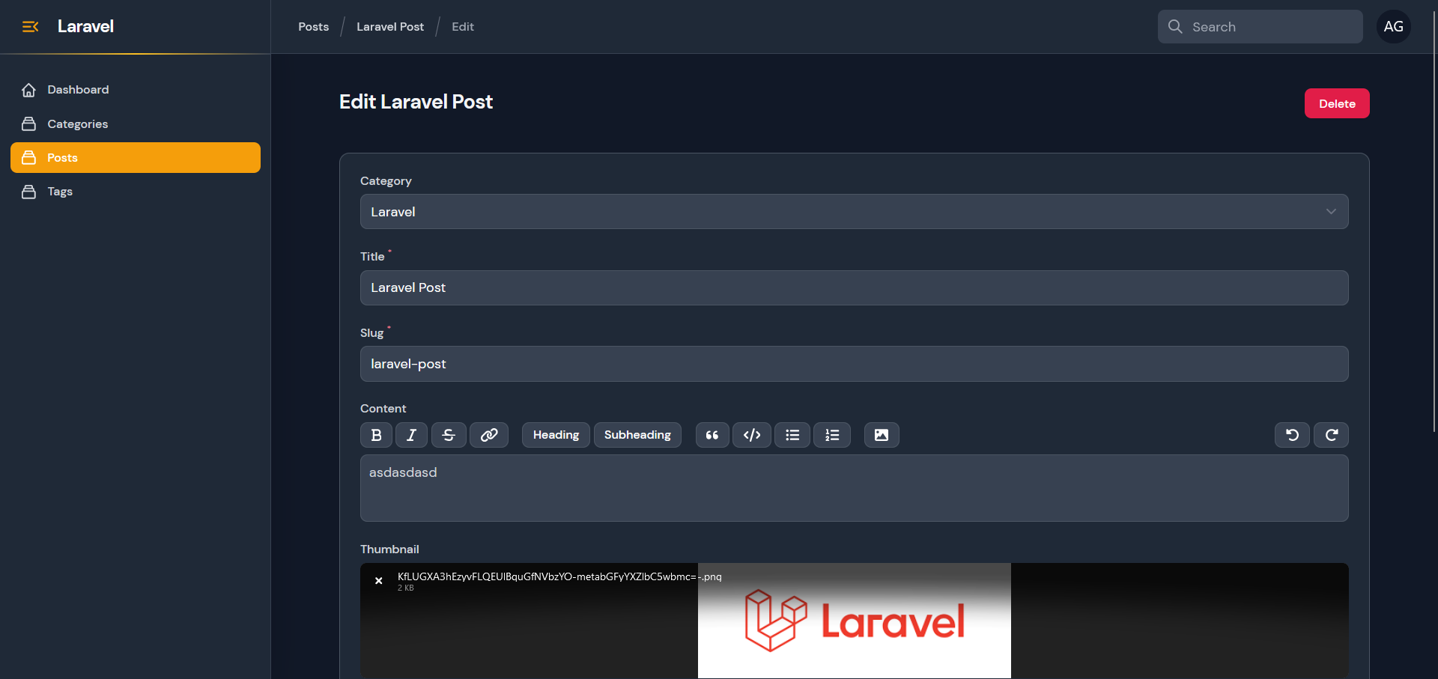This screenshot has height=679, width=1438.
Task: Click the 2 KB file size text
Action: coord(405,588)
